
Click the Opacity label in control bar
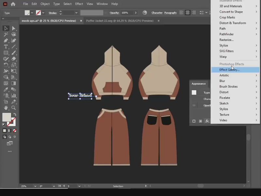click(114, 13)
